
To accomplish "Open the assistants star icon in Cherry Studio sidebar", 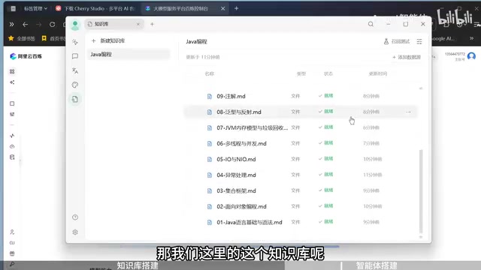I will tap(75, 42).
